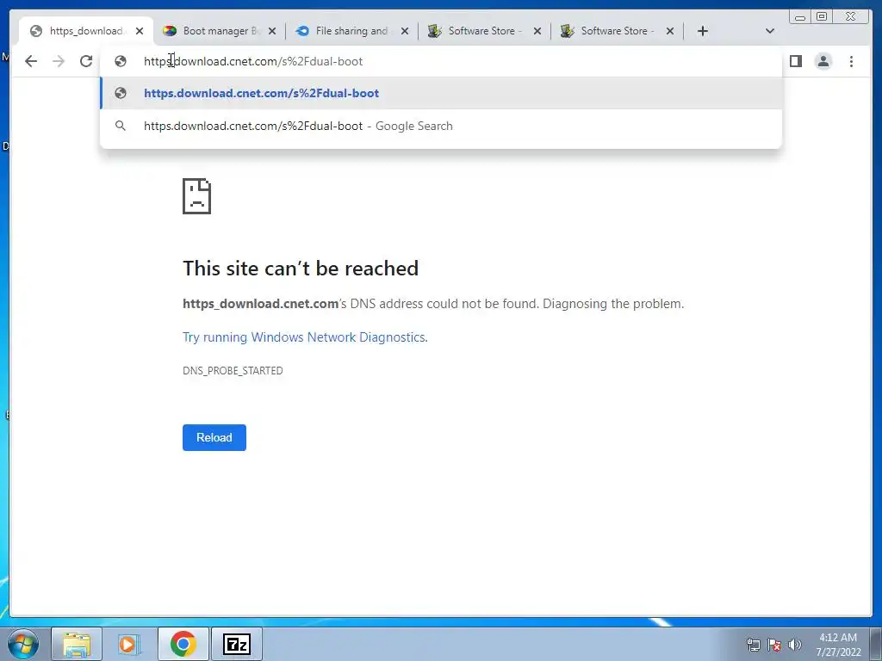Close the first Software Store tab
Image resolution: width=882 pixels, height=661 pixels.
(537, 31)
